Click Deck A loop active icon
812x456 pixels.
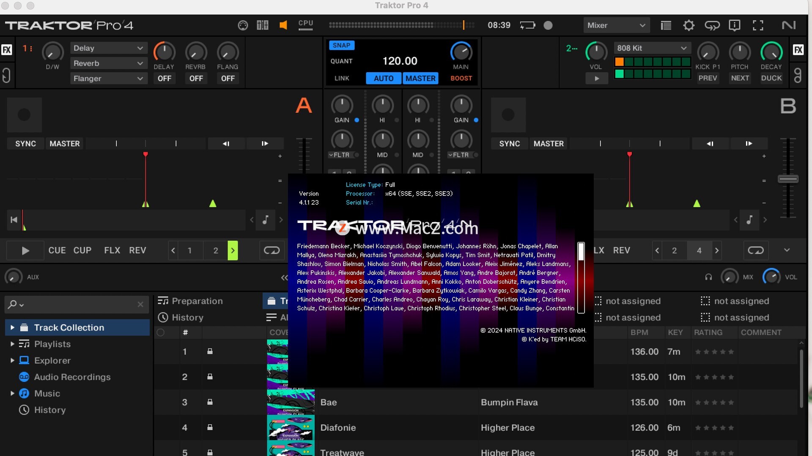coord(272,250)
